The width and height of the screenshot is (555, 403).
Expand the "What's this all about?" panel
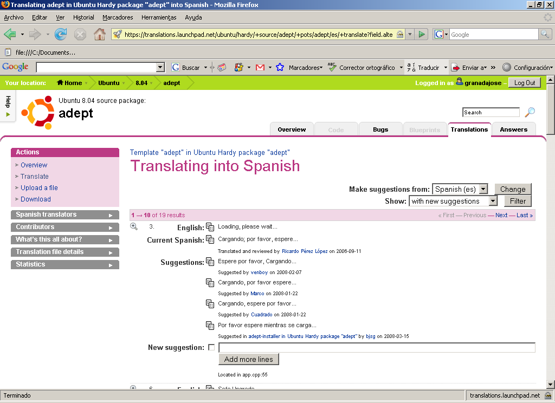[65, 239]
